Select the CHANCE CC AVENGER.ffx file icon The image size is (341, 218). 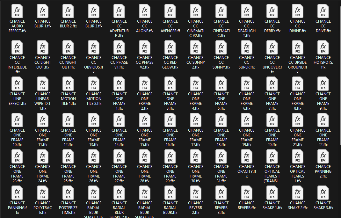pos(170,11)
